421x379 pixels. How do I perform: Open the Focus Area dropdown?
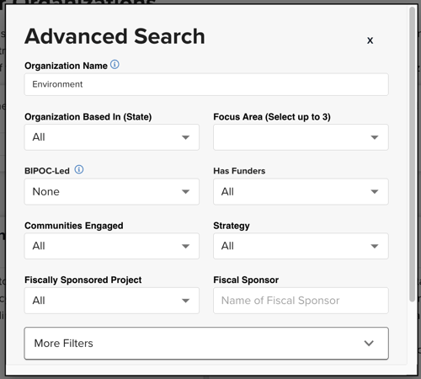tap(301, 137)
